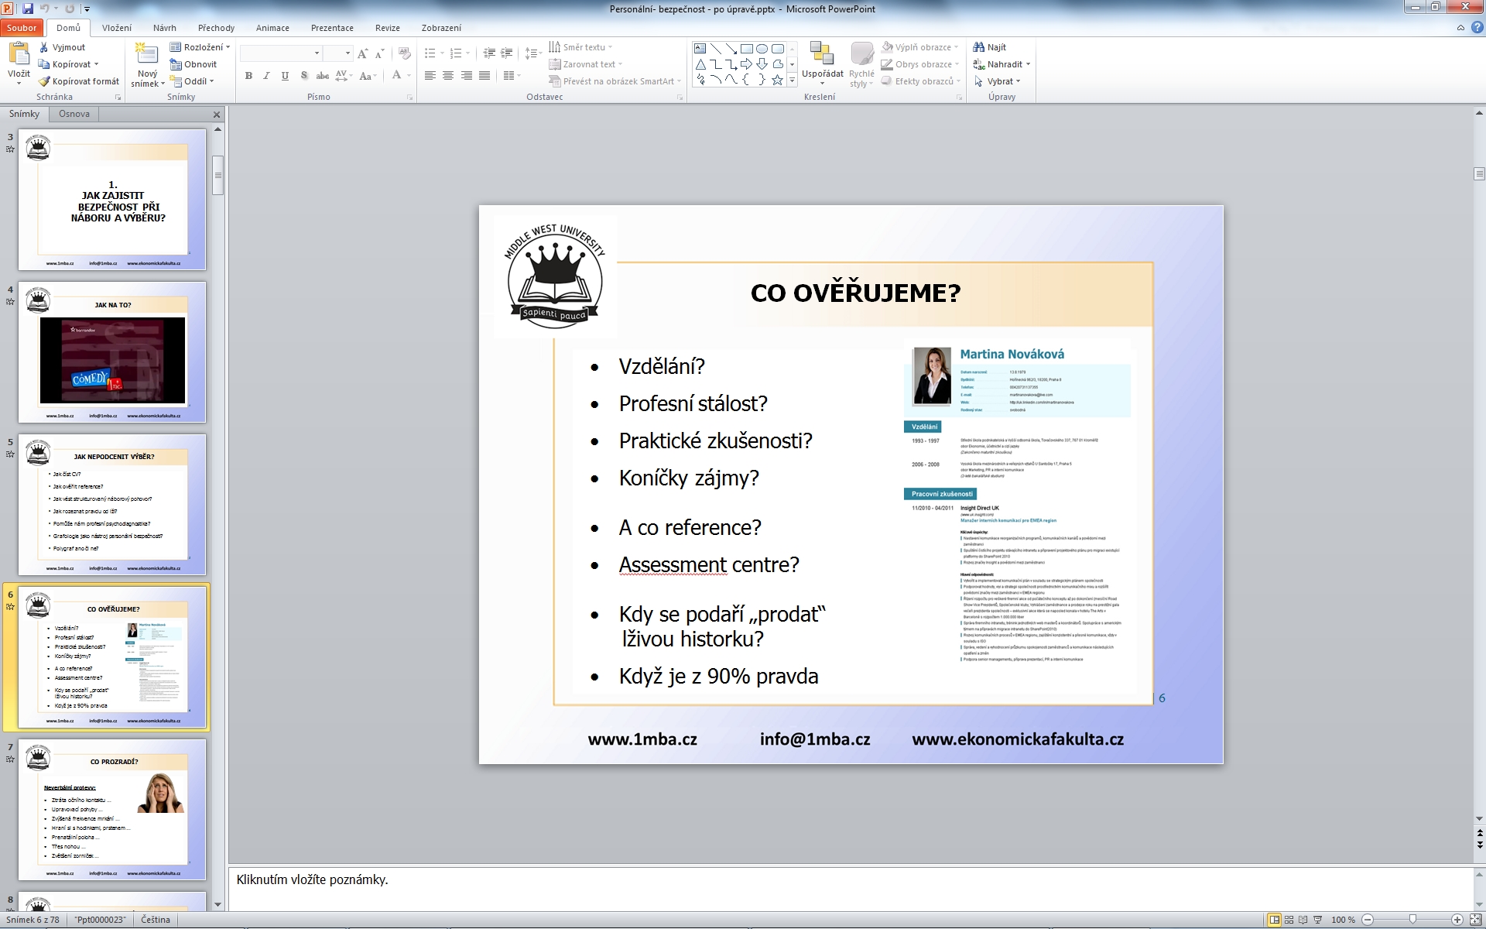The width and height of the screenshot is (1486, 929).
Task: Increase font size with the large A icon
Action: (x=362, y=53)
